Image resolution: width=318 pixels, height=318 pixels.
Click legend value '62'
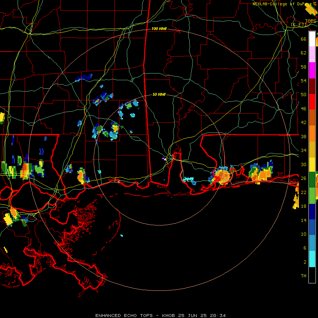pos(304,53)
